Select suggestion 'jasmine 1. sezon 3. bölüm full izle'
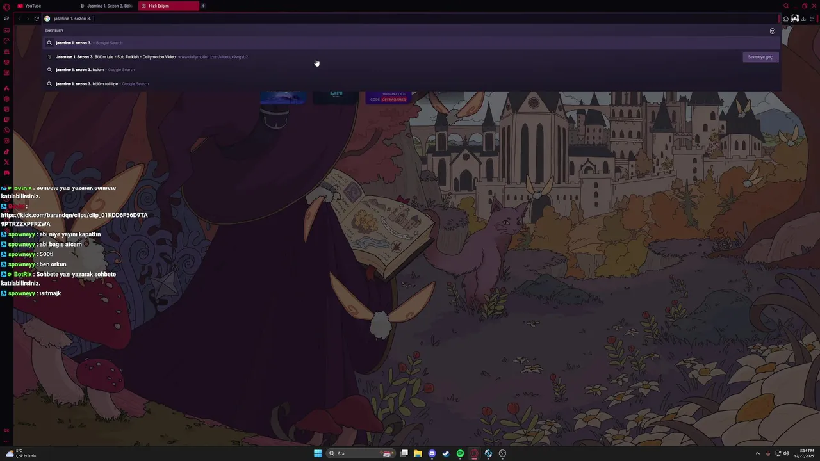This screenshot has height=461, width=820. tap(411, 84)
